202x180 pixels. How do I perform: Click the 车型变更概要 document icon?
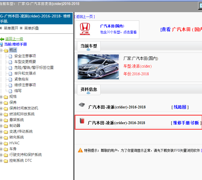(11, 62)
